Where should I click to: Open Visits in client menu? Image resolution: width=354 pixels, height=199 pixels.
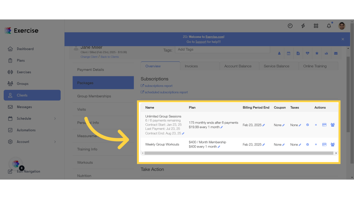pos(103,109)
